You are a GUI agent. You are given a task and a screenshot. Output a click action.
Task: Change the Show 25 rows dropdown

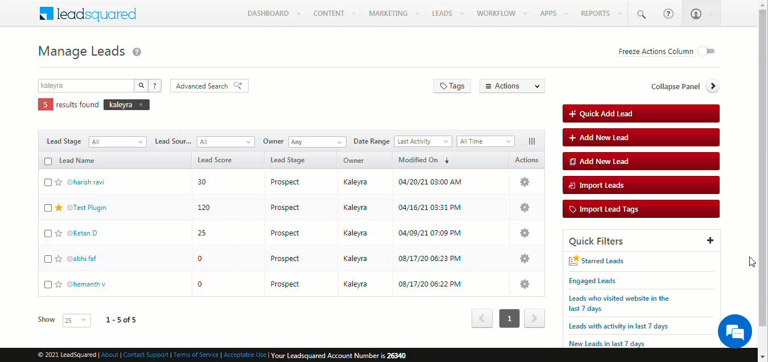[76, 320]
